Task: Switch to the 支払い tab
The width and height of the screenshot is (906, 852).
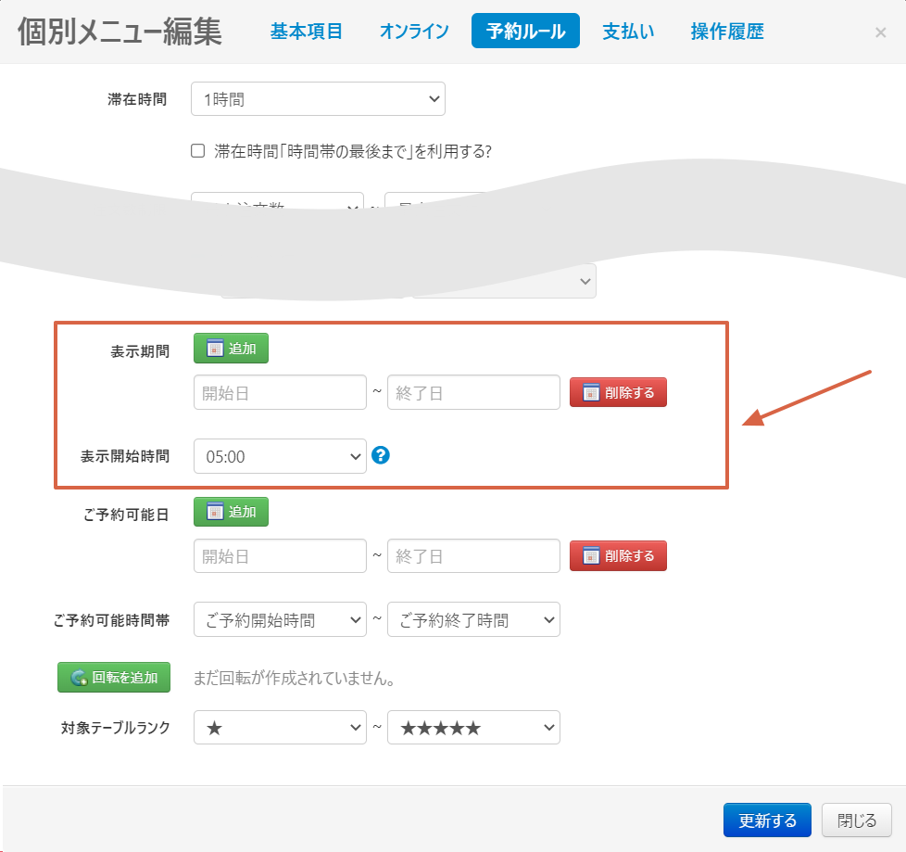Action: pos(628,32)
